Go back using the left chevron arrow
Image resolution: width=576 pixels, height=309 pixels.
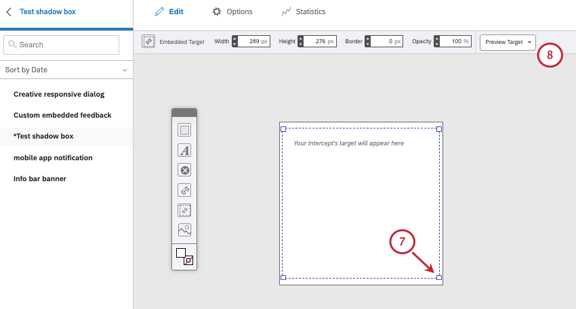9,11
